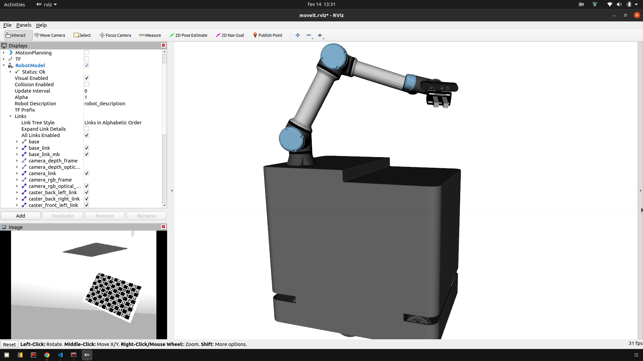
Task: Click the Add display button
Action: (x=20, y=216)
